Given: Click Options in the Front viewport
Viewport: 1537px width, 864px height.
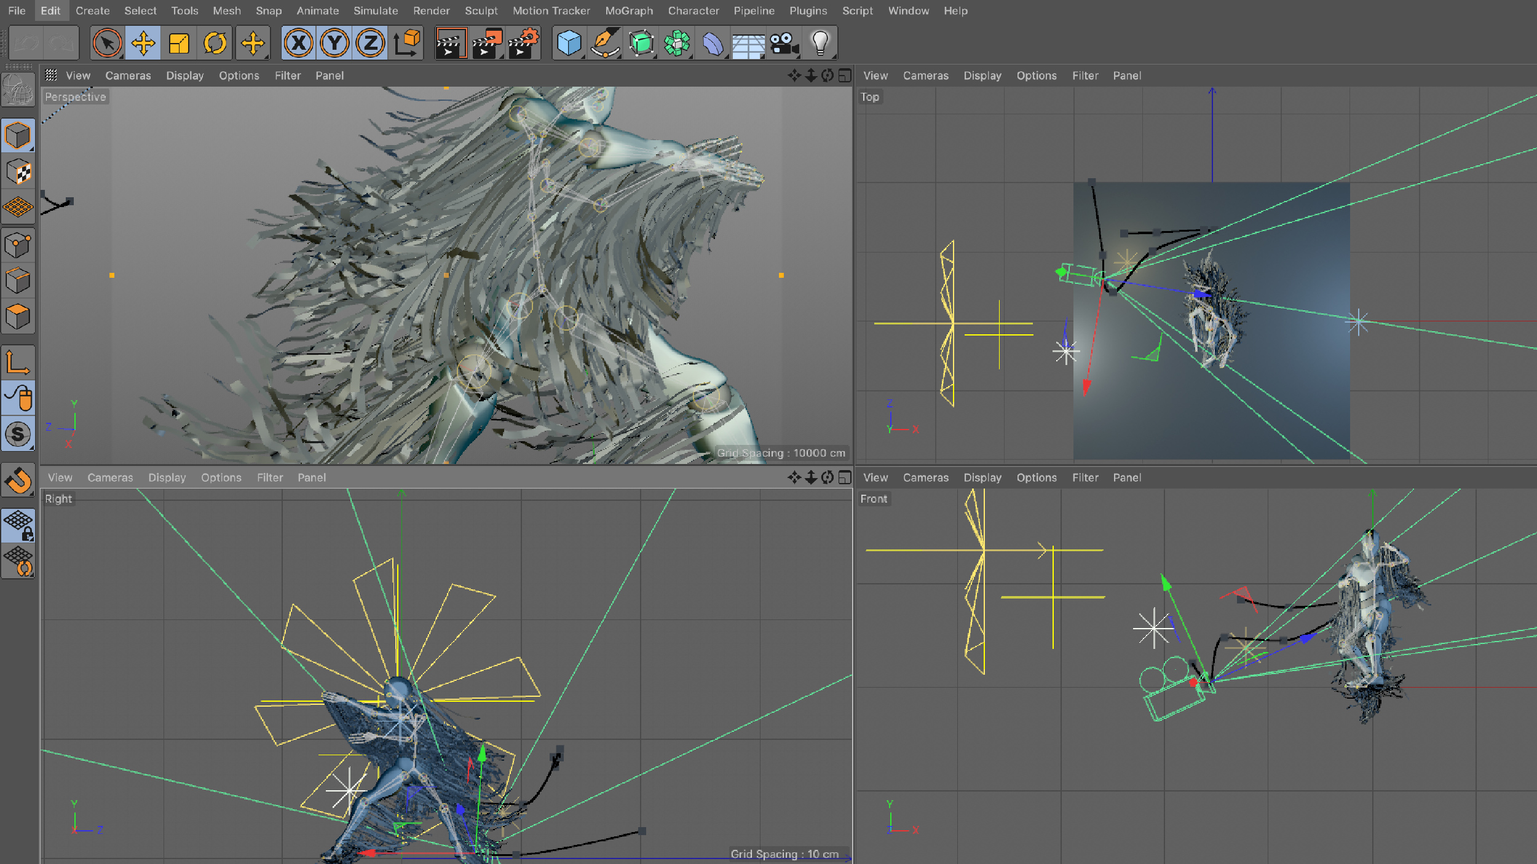Looking at the screenshot, I should tap(1036, 477).
